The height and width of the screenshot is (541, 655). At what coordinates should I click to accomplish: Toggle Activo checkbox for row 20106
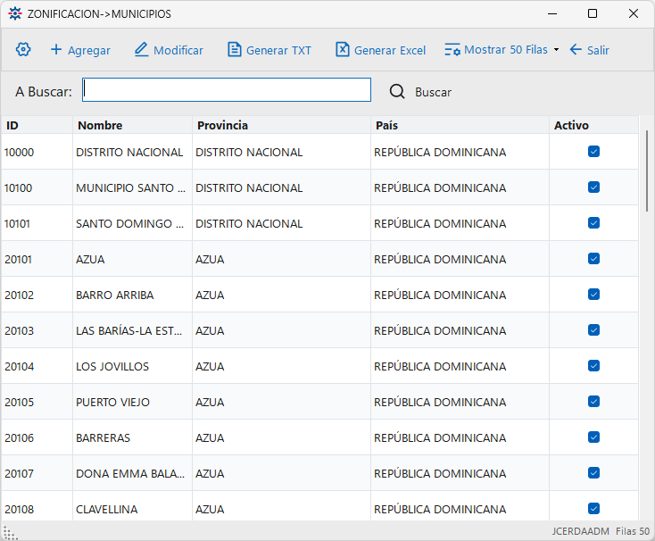click(593, 437)
